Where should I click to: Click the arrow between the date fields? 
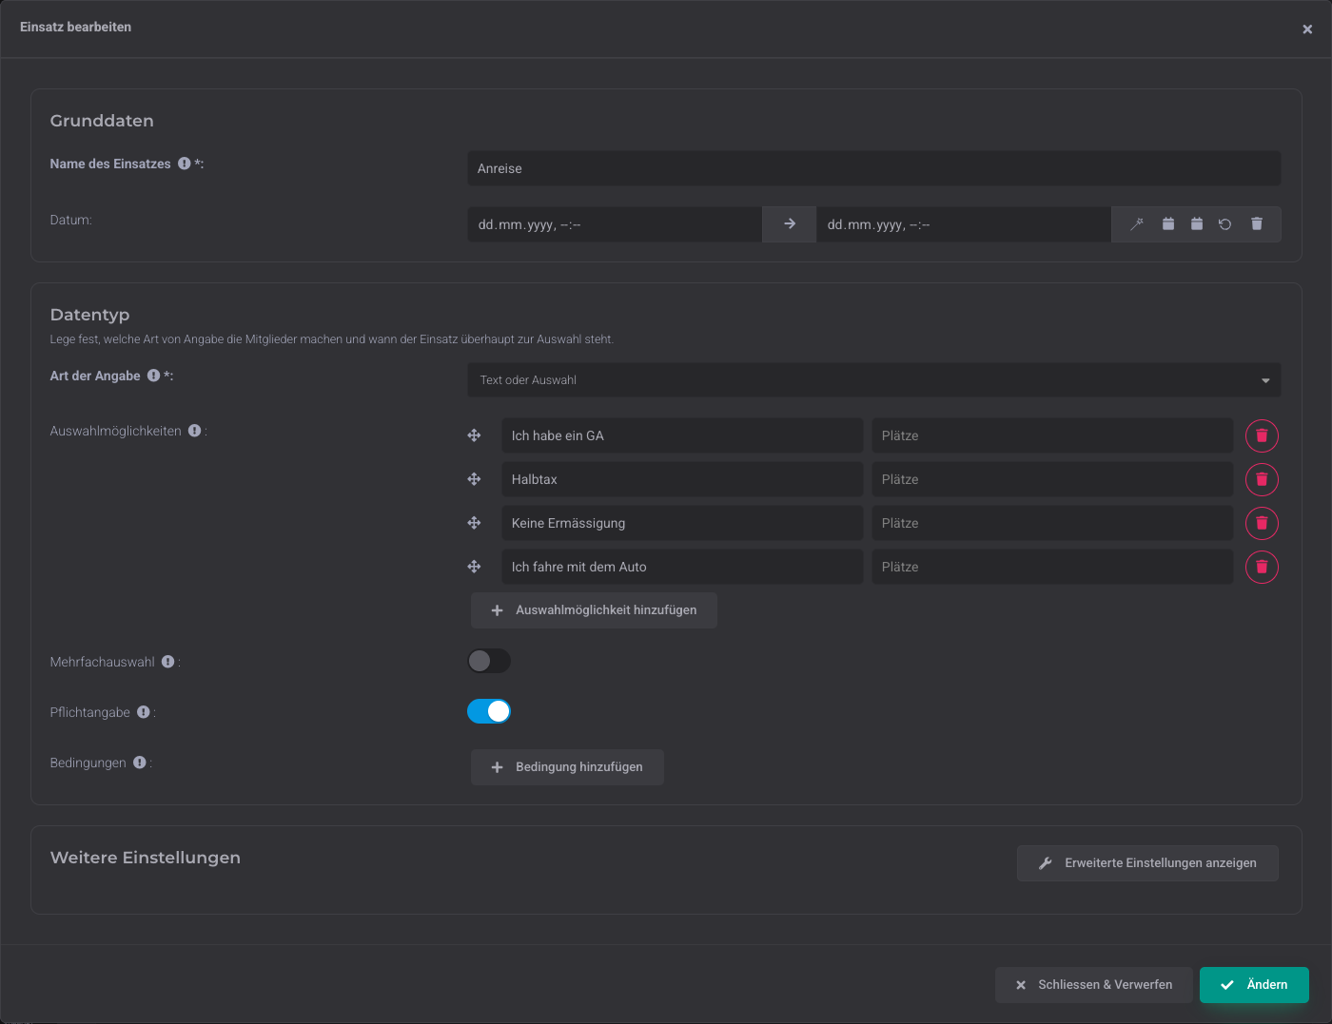(790, 224)
